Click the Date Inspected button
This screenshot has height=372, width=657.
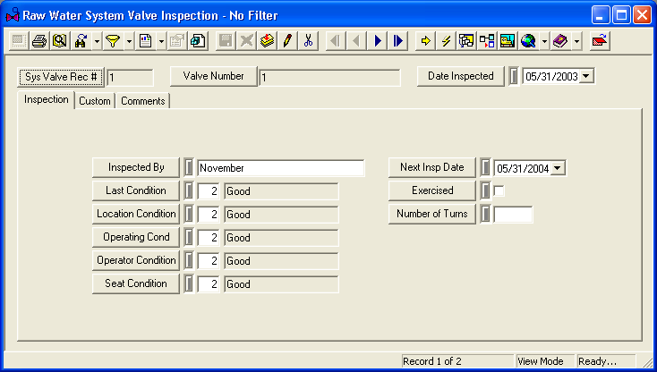coord(460,76)
